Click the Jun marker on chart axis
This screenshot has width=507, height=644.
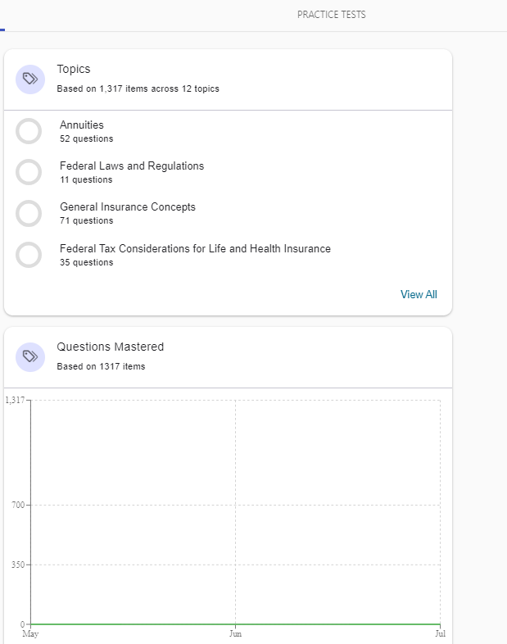pos(235,633)
